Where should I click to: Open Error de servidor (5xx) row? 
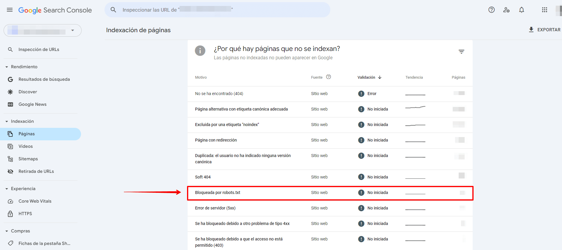pyautogui.click(x=330, y=208)
